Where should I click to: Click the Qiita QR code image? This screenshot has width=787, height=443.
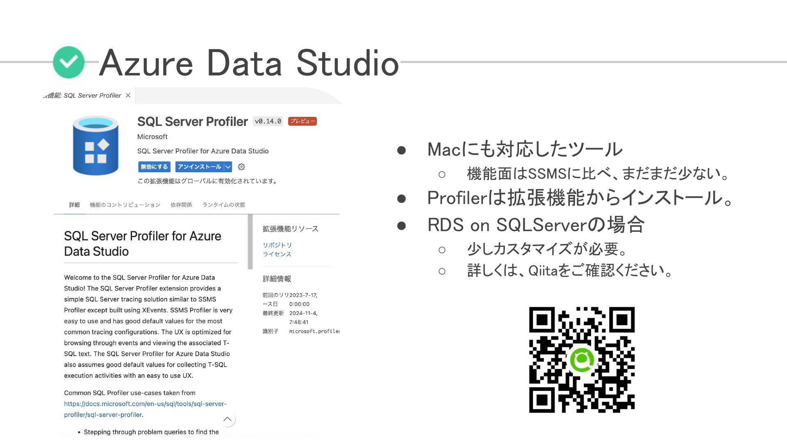(x=582, y=360)
